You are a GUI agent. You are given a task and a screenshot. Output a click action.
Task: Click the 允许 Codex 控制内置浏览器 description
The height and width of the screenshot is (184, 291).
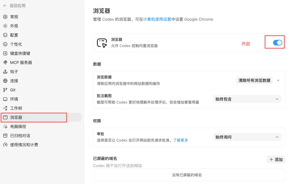134,46
